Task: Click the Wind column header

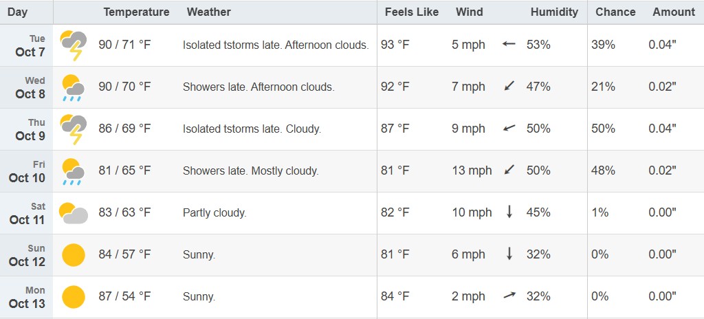Action: tap(470, 12)
